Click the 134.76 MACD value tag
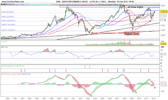168x100 pixels. pos(163,83)
